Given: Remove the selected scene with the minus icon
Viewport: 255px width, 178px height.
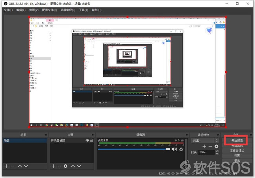Looking at the screenshot, I should coord(13,166).
